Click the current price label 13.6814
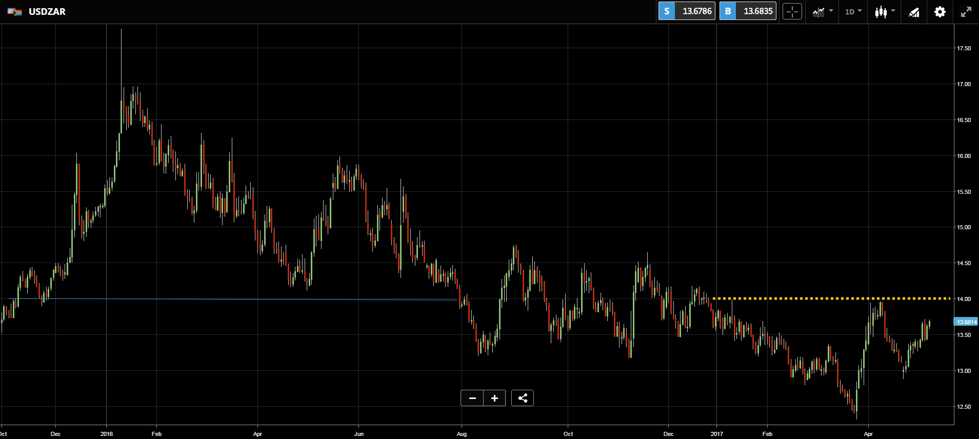The width and height of the screenshot is (979, 439). pyautogui.click(x=966, y=322)
